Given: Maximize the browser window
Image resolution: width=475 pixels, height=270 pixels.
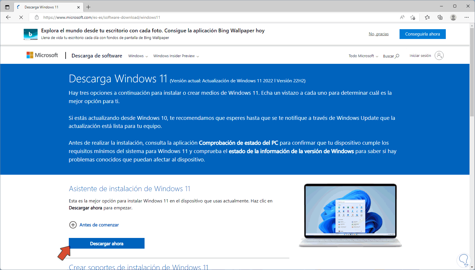Looking at the screenshot, I should 455,6.
